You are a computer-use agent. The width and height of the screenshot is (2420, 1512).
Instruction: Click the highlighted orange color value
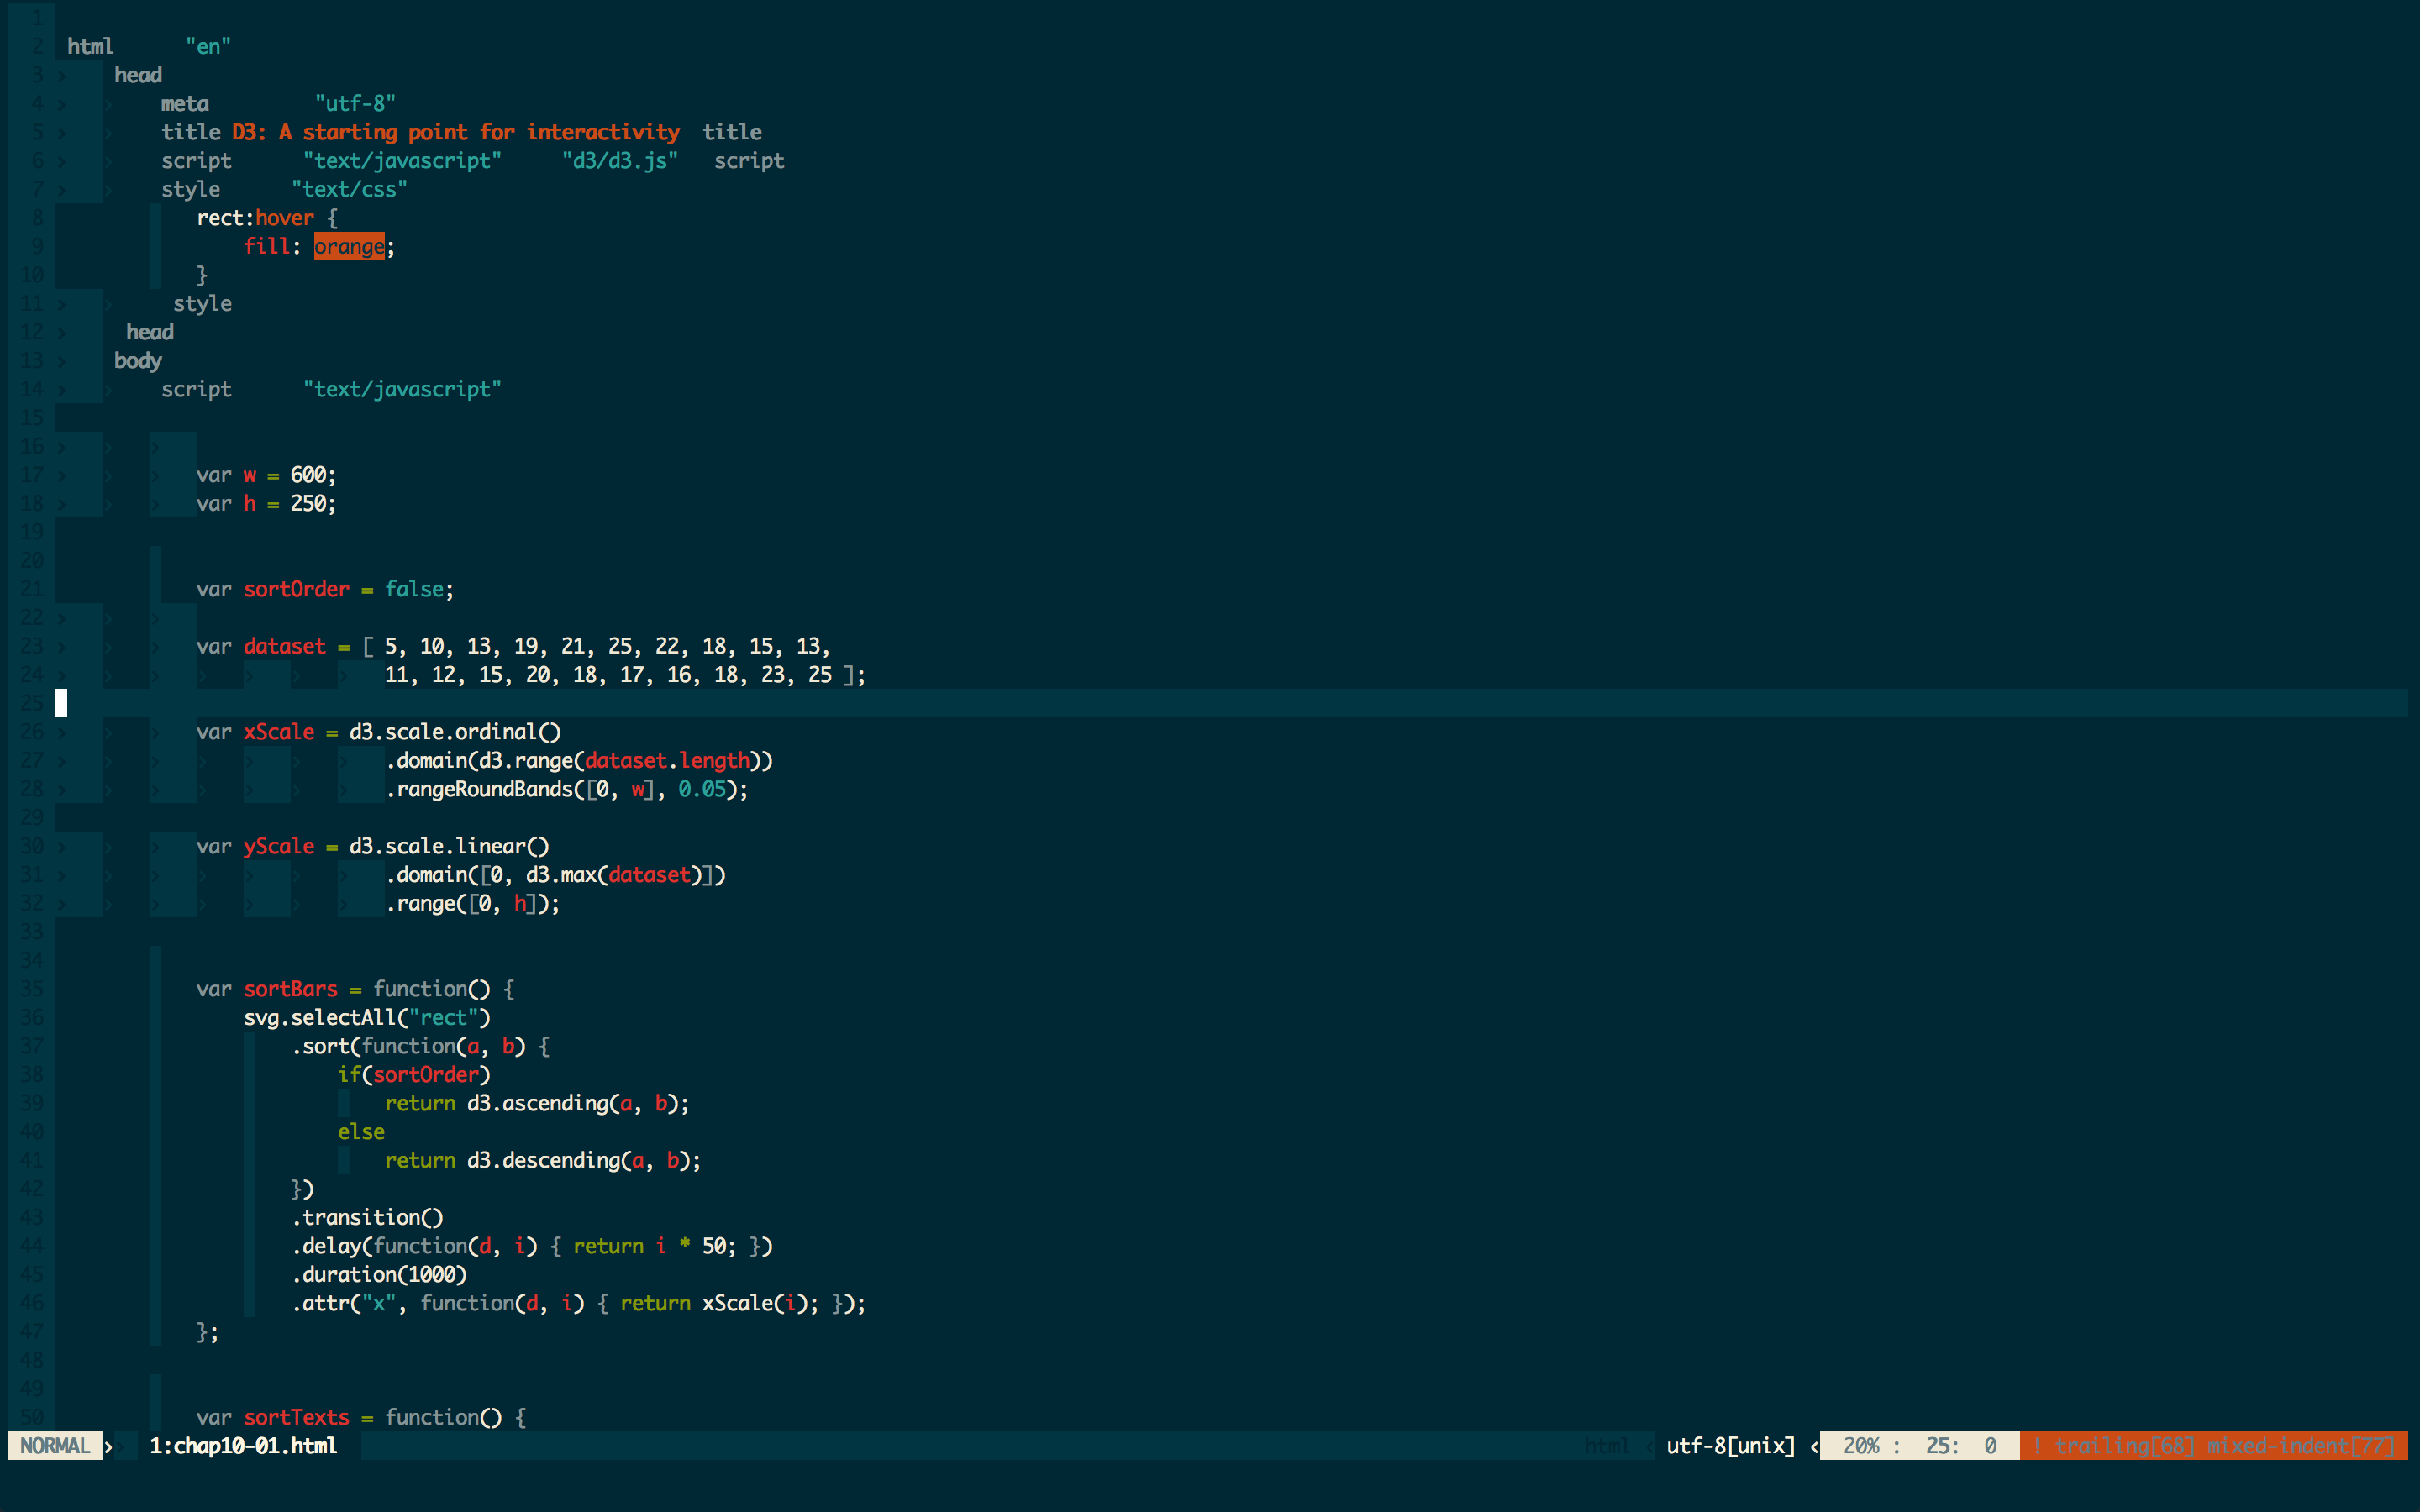(x=349, y=246)
